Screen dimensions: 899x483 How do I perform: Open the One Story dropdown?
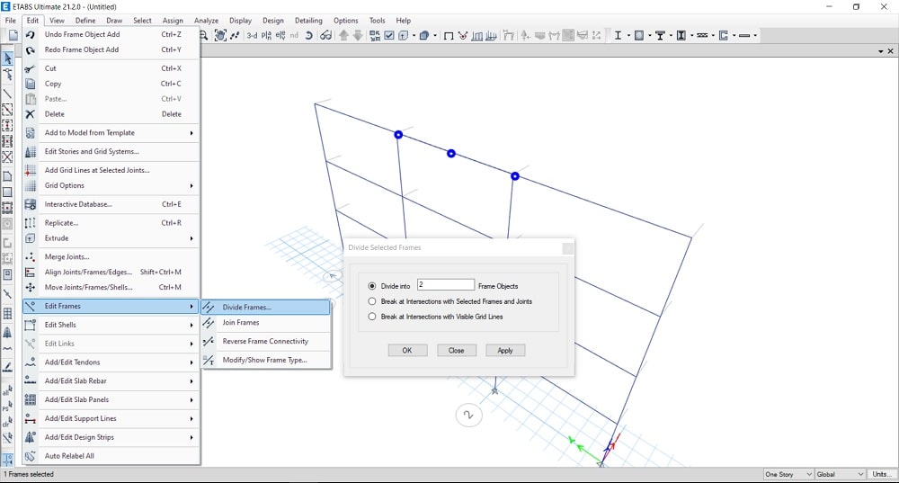point(788,474)
